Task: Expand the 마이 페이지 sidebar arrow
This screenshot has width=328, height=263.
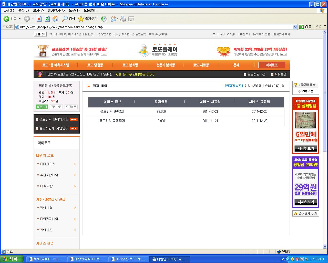Action: 75,164
